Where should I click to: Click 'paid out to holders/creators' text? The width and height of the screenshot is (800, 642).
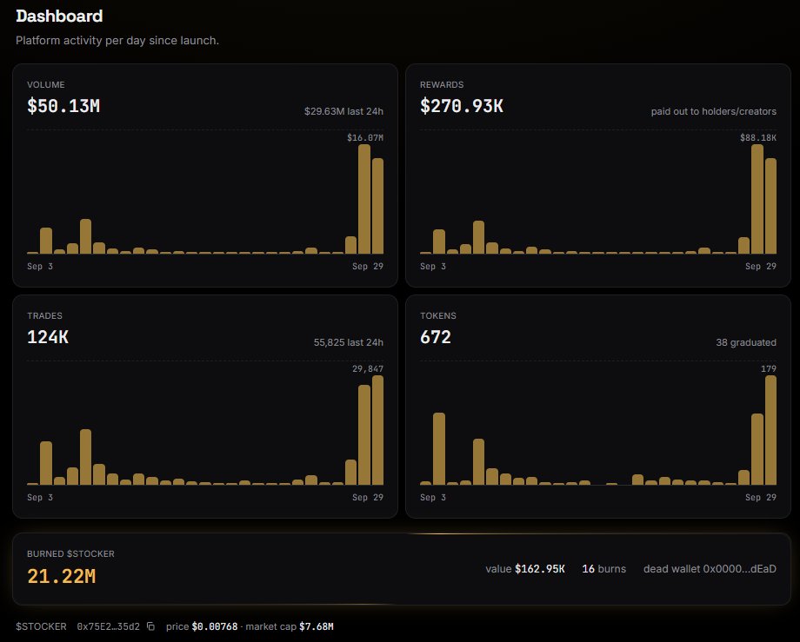click(714, 111)
